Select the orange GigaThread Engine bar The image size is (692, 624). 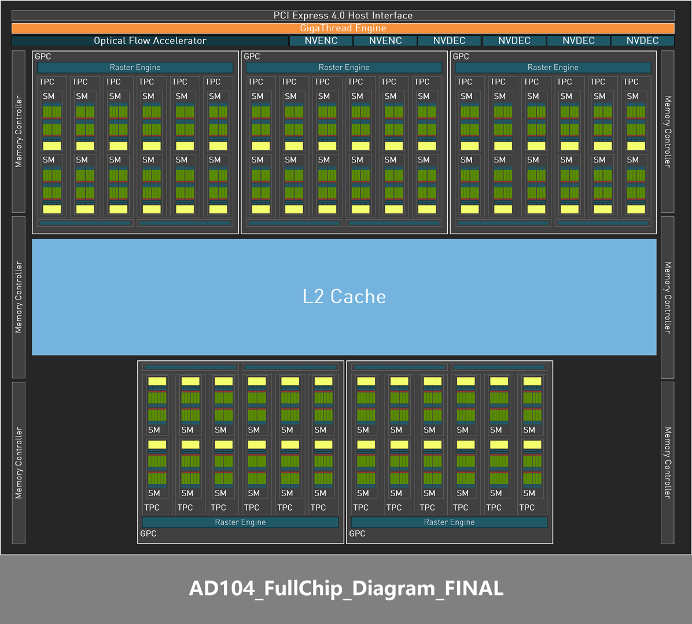coord(343,28)
